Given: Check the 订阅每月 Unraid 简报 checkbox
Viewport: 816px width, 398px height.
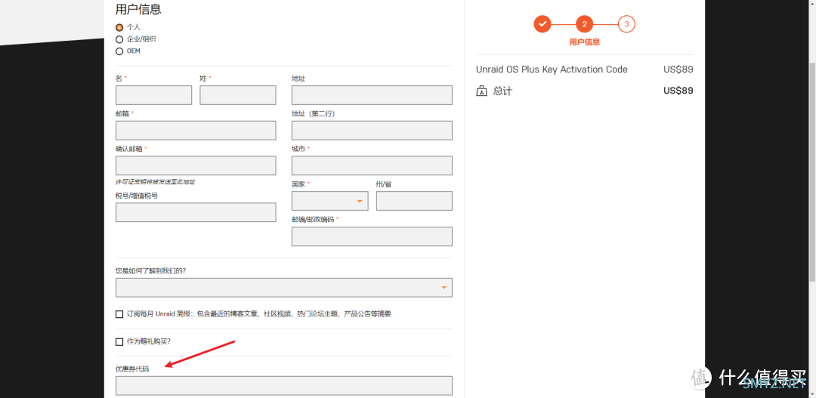Looking at the screenshot, I should click(119, 314).
